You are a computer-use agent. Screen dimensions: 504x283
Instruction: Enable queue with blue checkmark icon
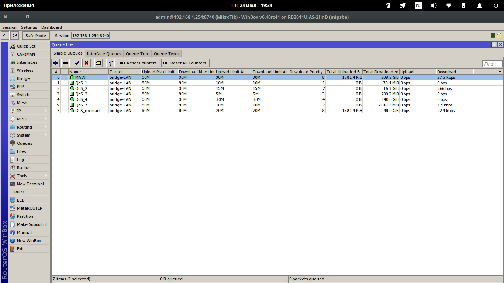tap(77, 63)
